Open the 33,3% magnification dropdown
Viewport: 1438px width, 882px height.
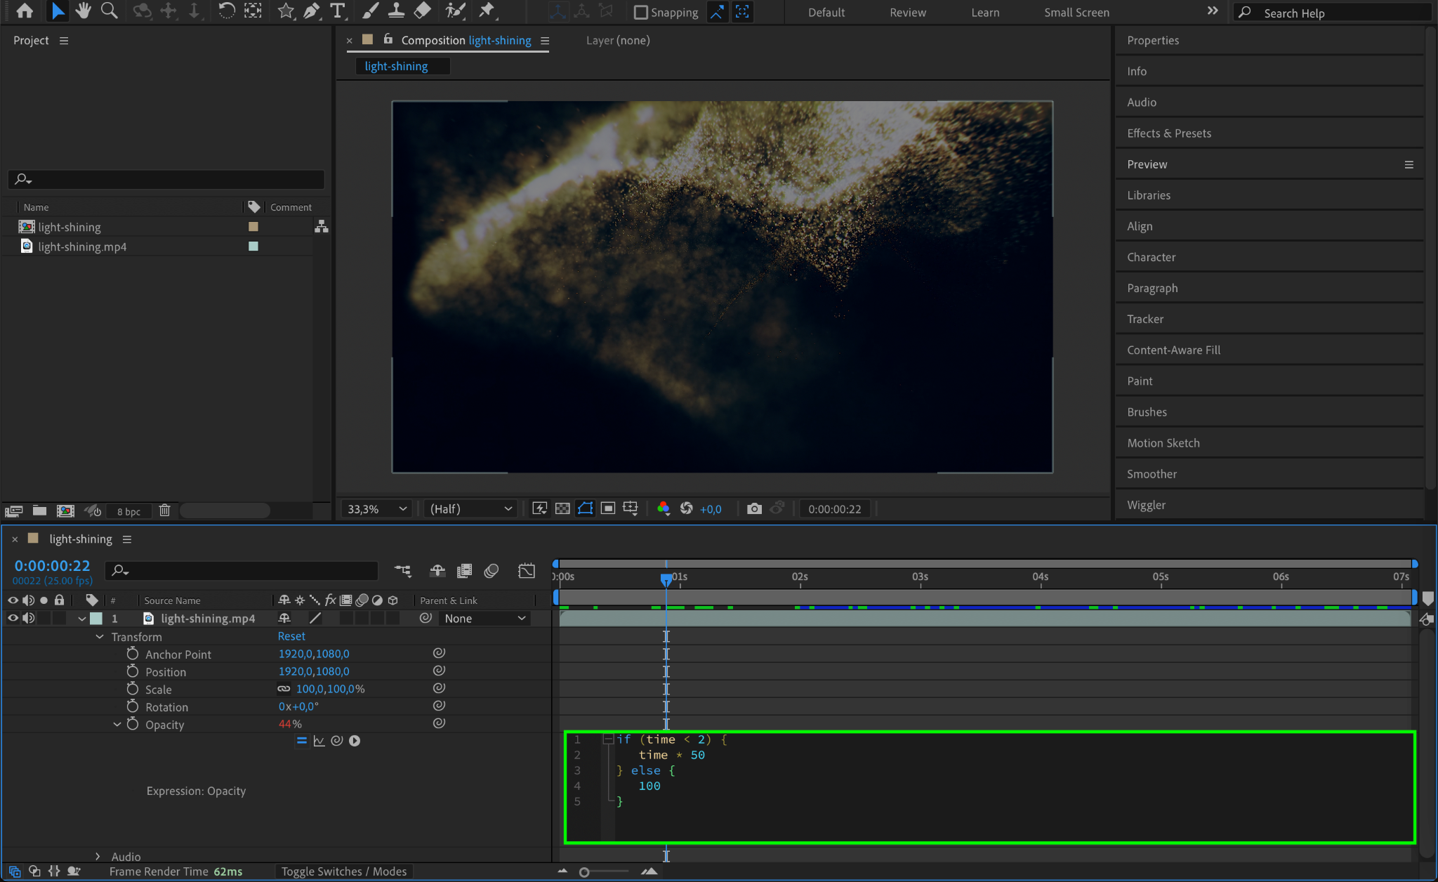[x=377, y=508]
